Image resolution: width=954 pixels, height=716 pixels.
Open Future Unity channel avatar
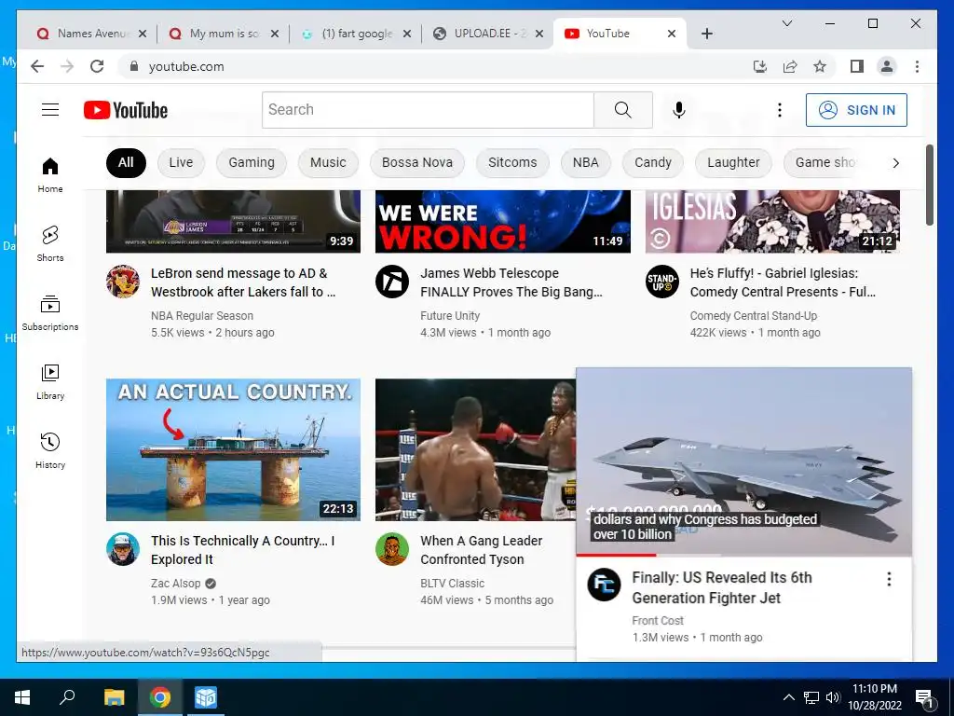(392, 282)
